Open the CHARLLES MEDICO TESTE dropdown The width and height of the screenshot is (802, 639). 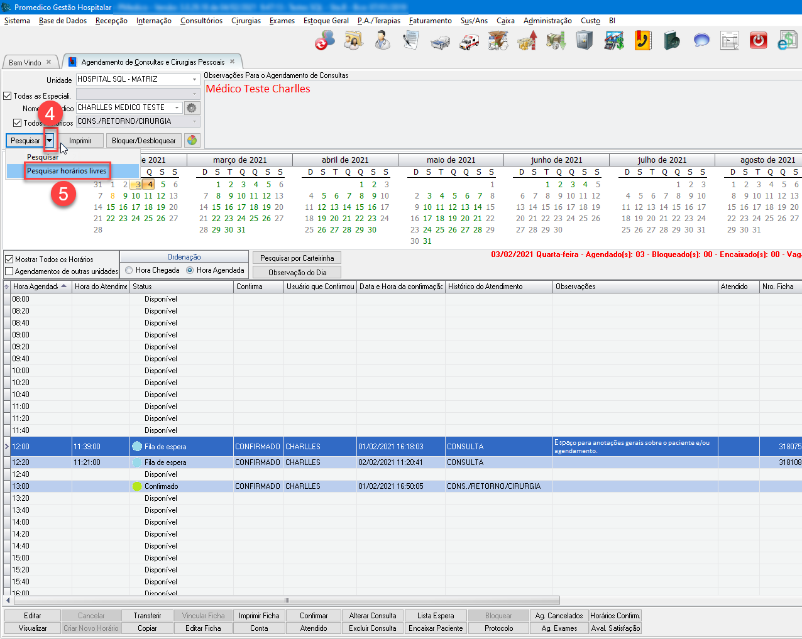tap(177, 107)
